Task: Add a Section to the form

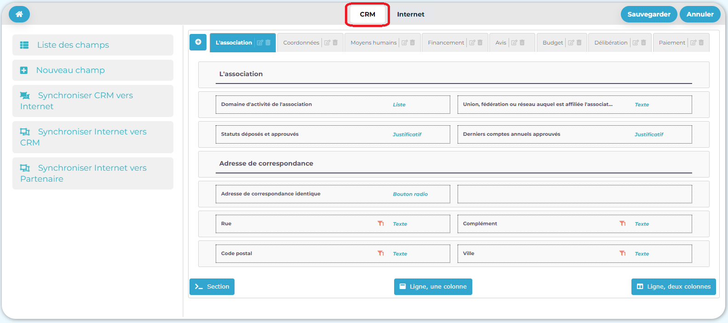Action: point(212,286)
